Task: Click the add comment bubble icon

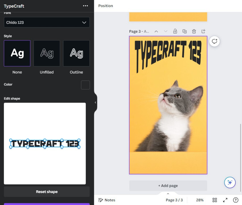Action: [x=214, y=41]
